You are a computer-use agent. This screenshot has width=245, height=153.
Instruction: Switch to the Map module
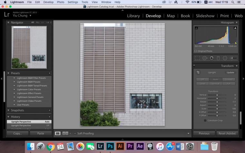point(171,16)
